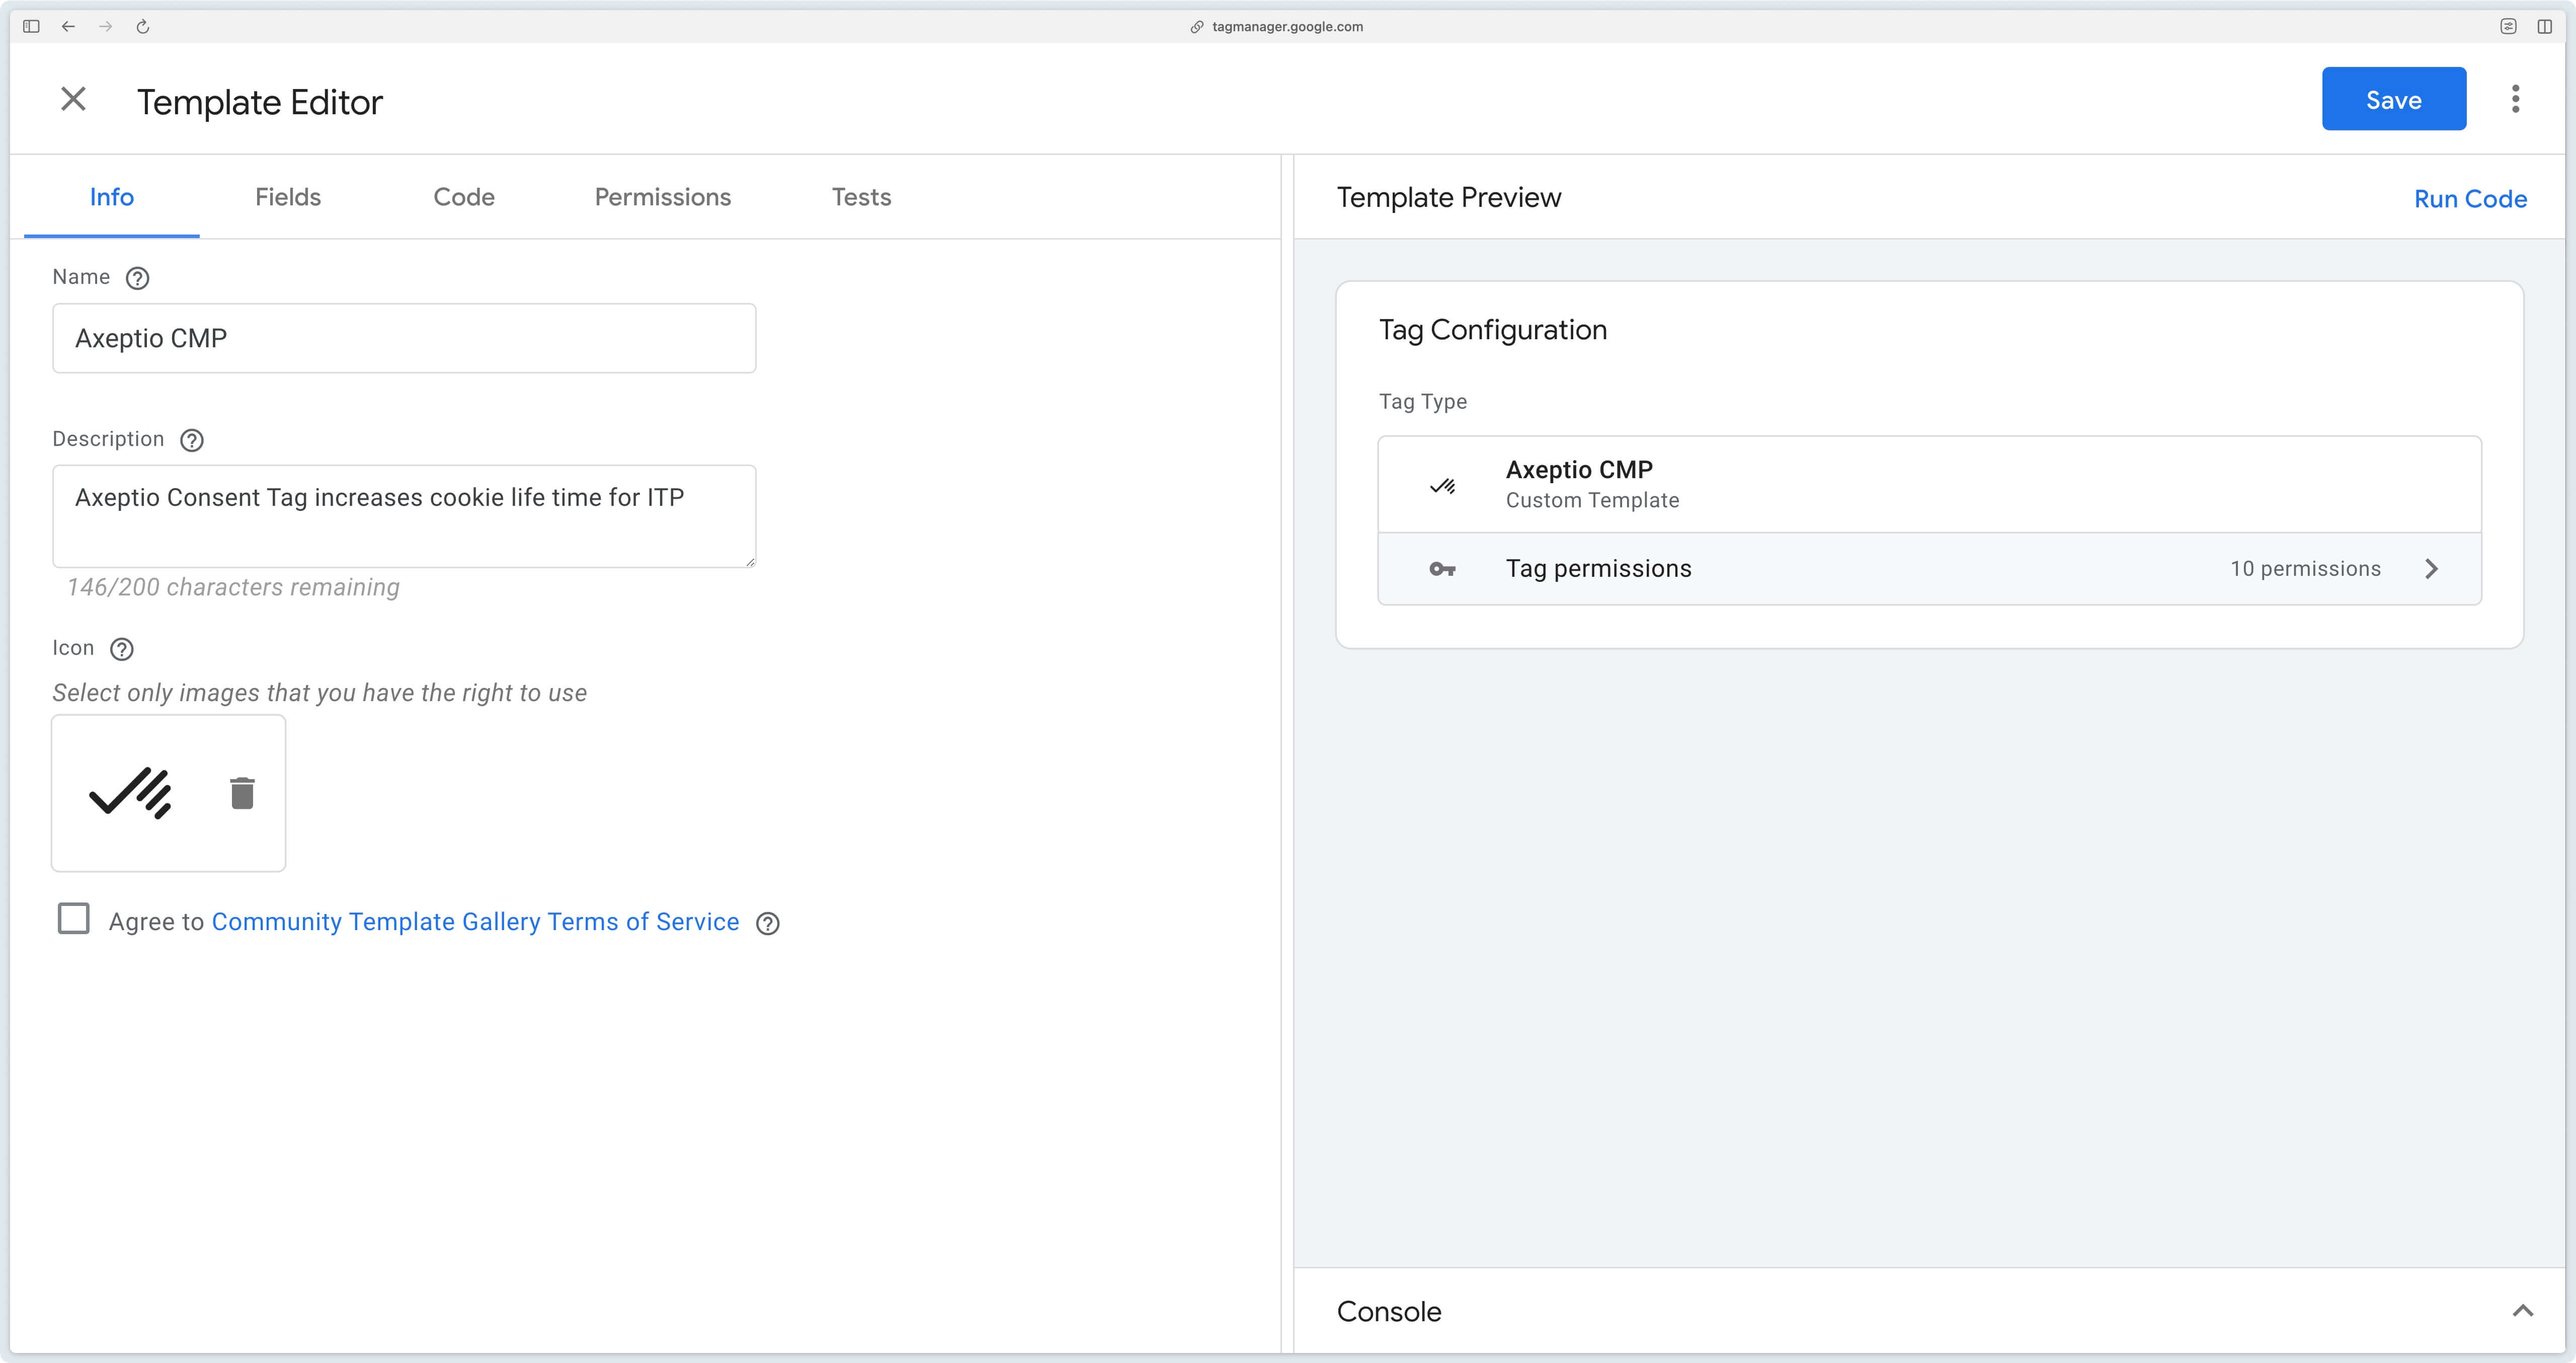Screen dimensions: 2576x1363
Task: Delete the template icon with trash button
Action: point(242,793)
